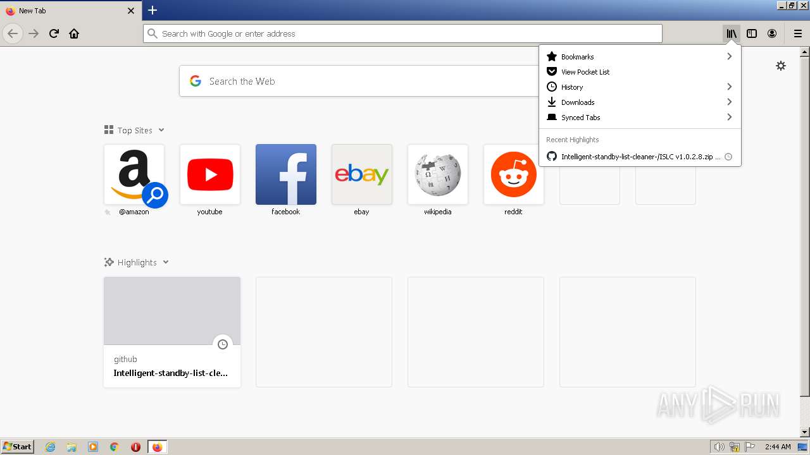The image size is (810, 455).
Task: Click the taskbar clock 2:44 AM
Action: click(x=778, y=447)
